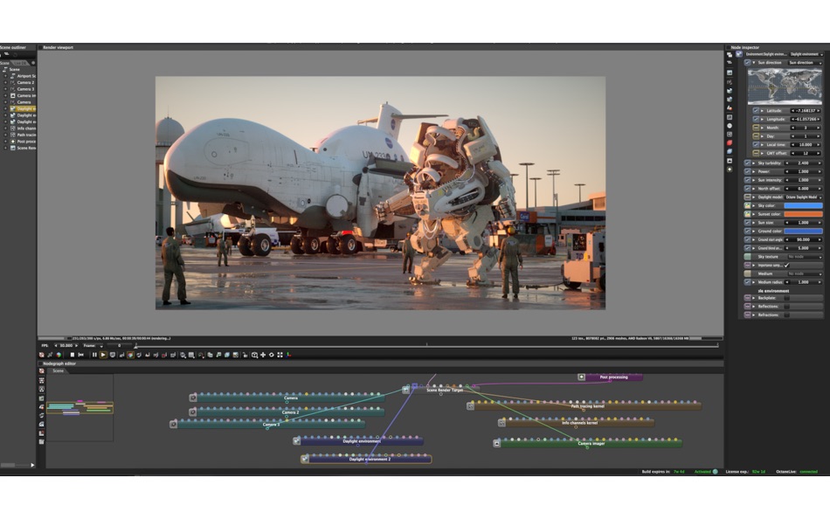
Task: Click the lock viewport resolution padlock icon
Action: point(246,355)
